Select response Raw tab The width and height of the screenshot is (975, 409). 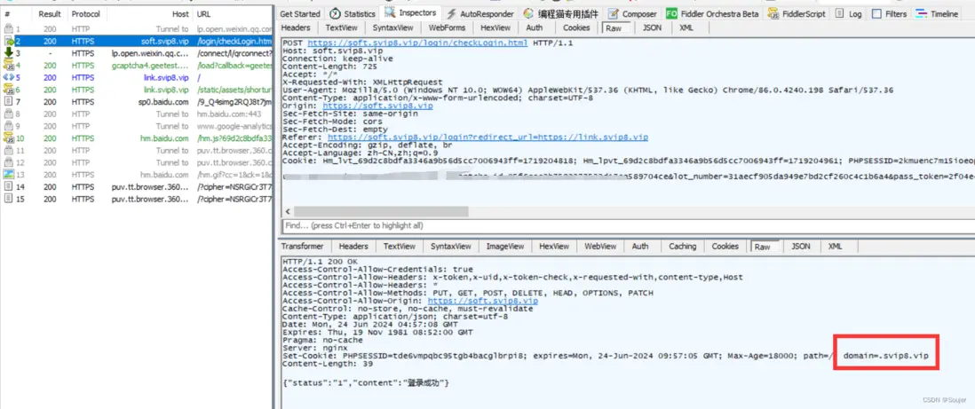(763, 247)
